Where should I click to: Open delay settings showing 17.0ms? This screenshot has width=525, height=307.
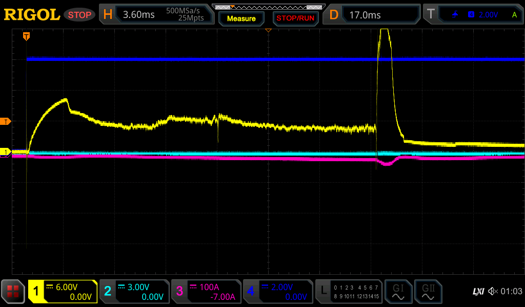point(374,15)
